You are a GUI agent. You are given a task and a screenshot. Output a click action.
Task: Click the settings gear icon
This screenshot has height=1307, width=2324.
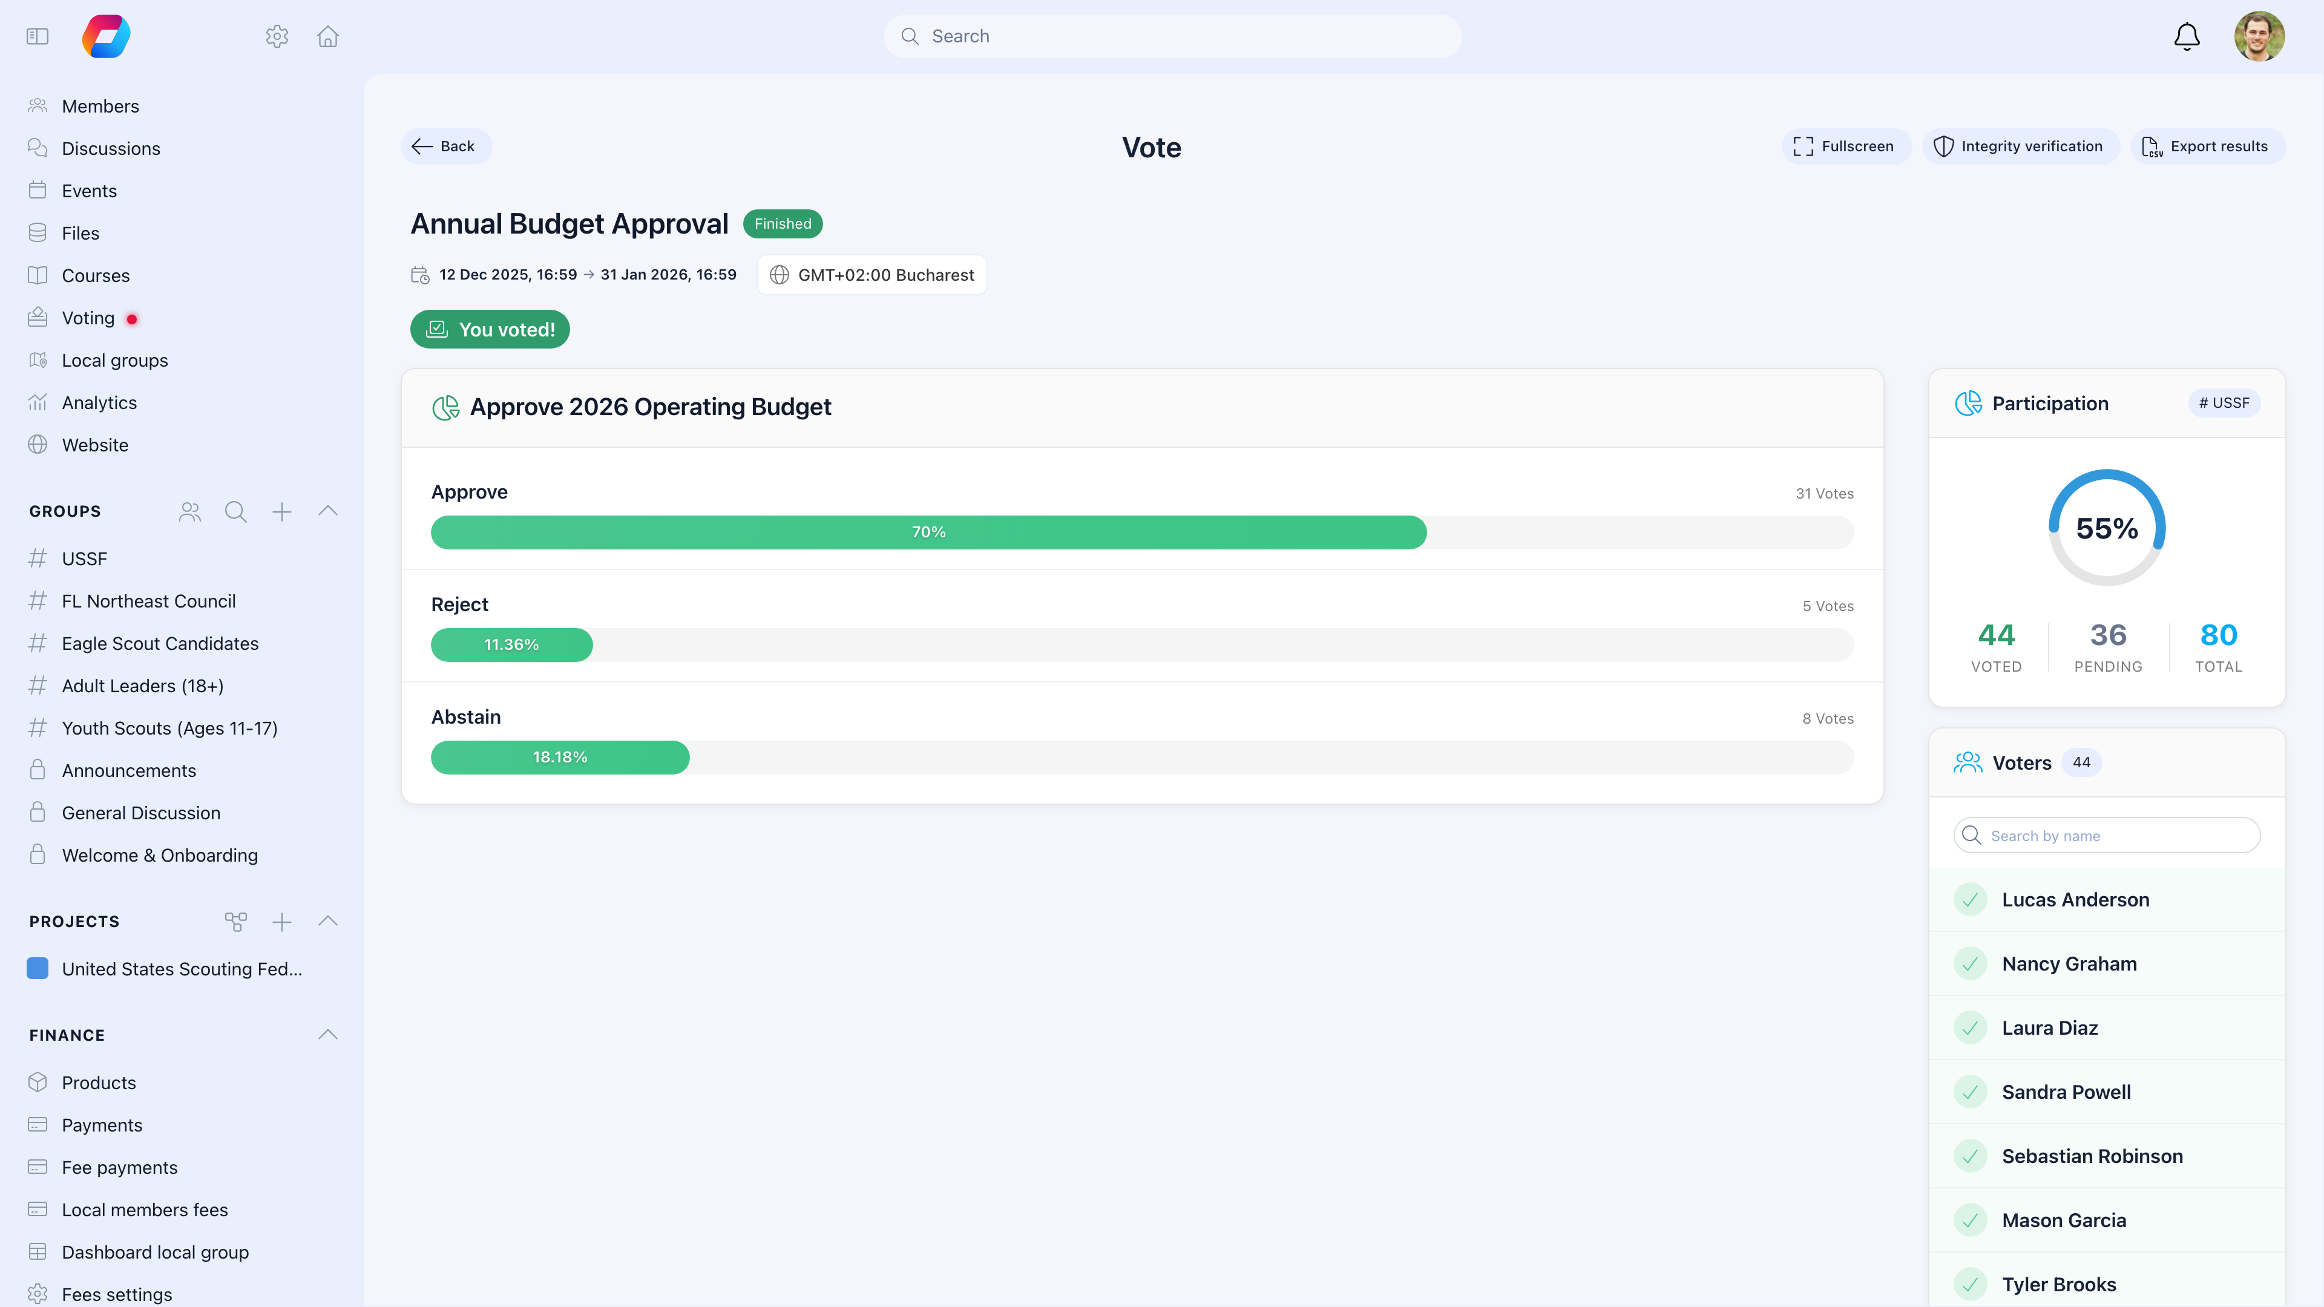point(277,36)
